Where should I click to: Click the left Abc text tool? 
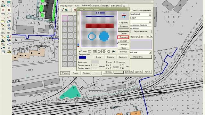click(x=3, y=33)
